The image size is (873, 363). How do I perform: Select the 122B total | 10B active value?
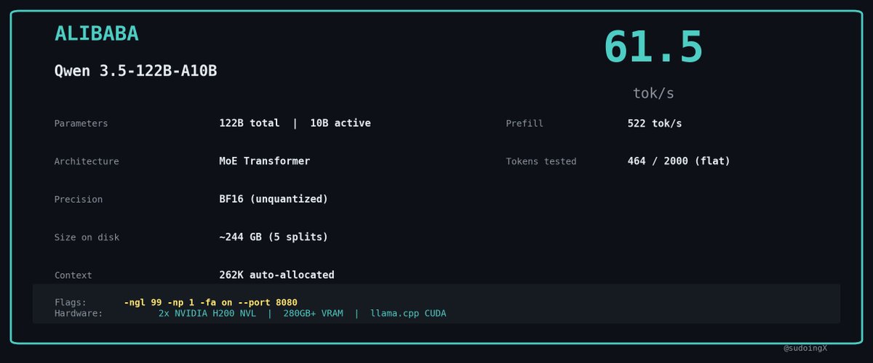pos(295,123)
